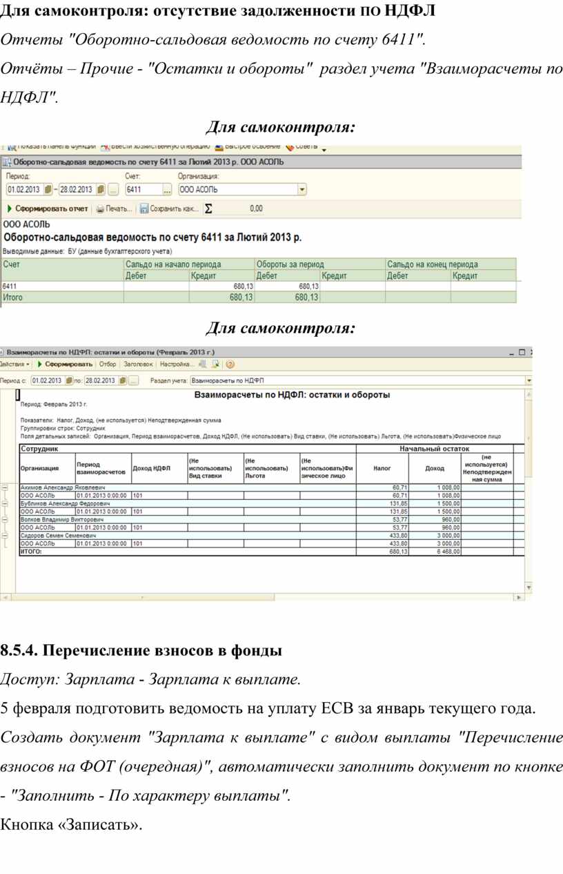Viewport: 563px width, 874px height.
Task: Open the Отбор settings
Action: click(107, 364)
